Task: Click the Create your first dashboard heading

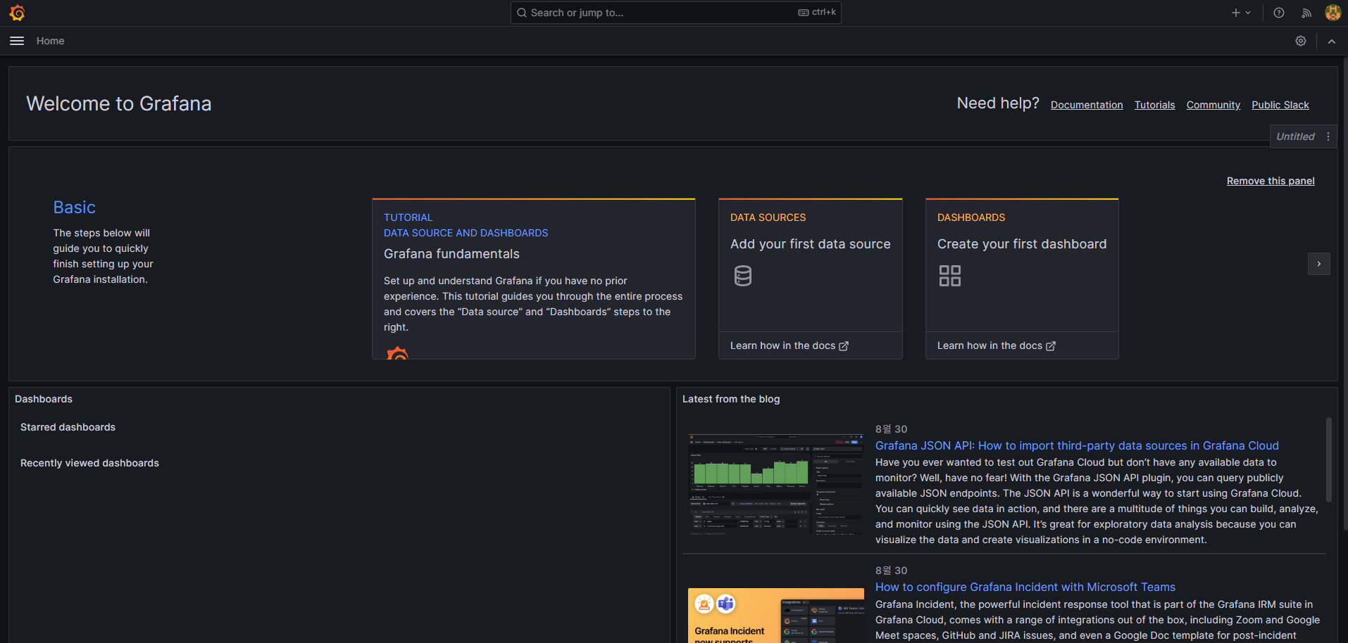Action: pyautogui.click(x=1022, y=244)
